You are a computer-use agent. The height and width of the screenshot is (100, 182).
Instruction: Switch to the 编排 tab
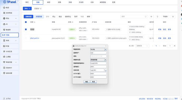pos(49,2)
